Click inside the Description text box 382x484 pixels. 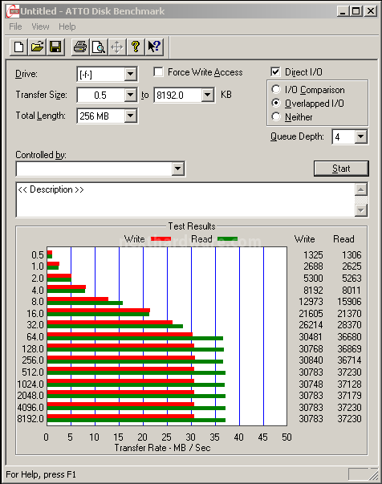point(185,200)
